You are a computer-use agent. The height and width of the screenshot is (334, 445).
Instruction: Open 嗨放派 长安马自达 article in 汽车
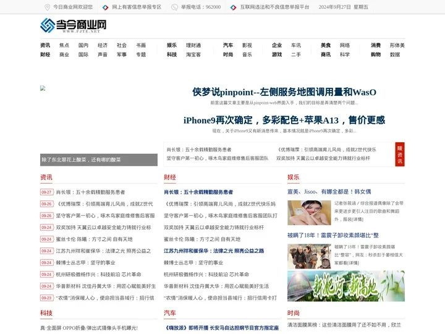[221, 328]
